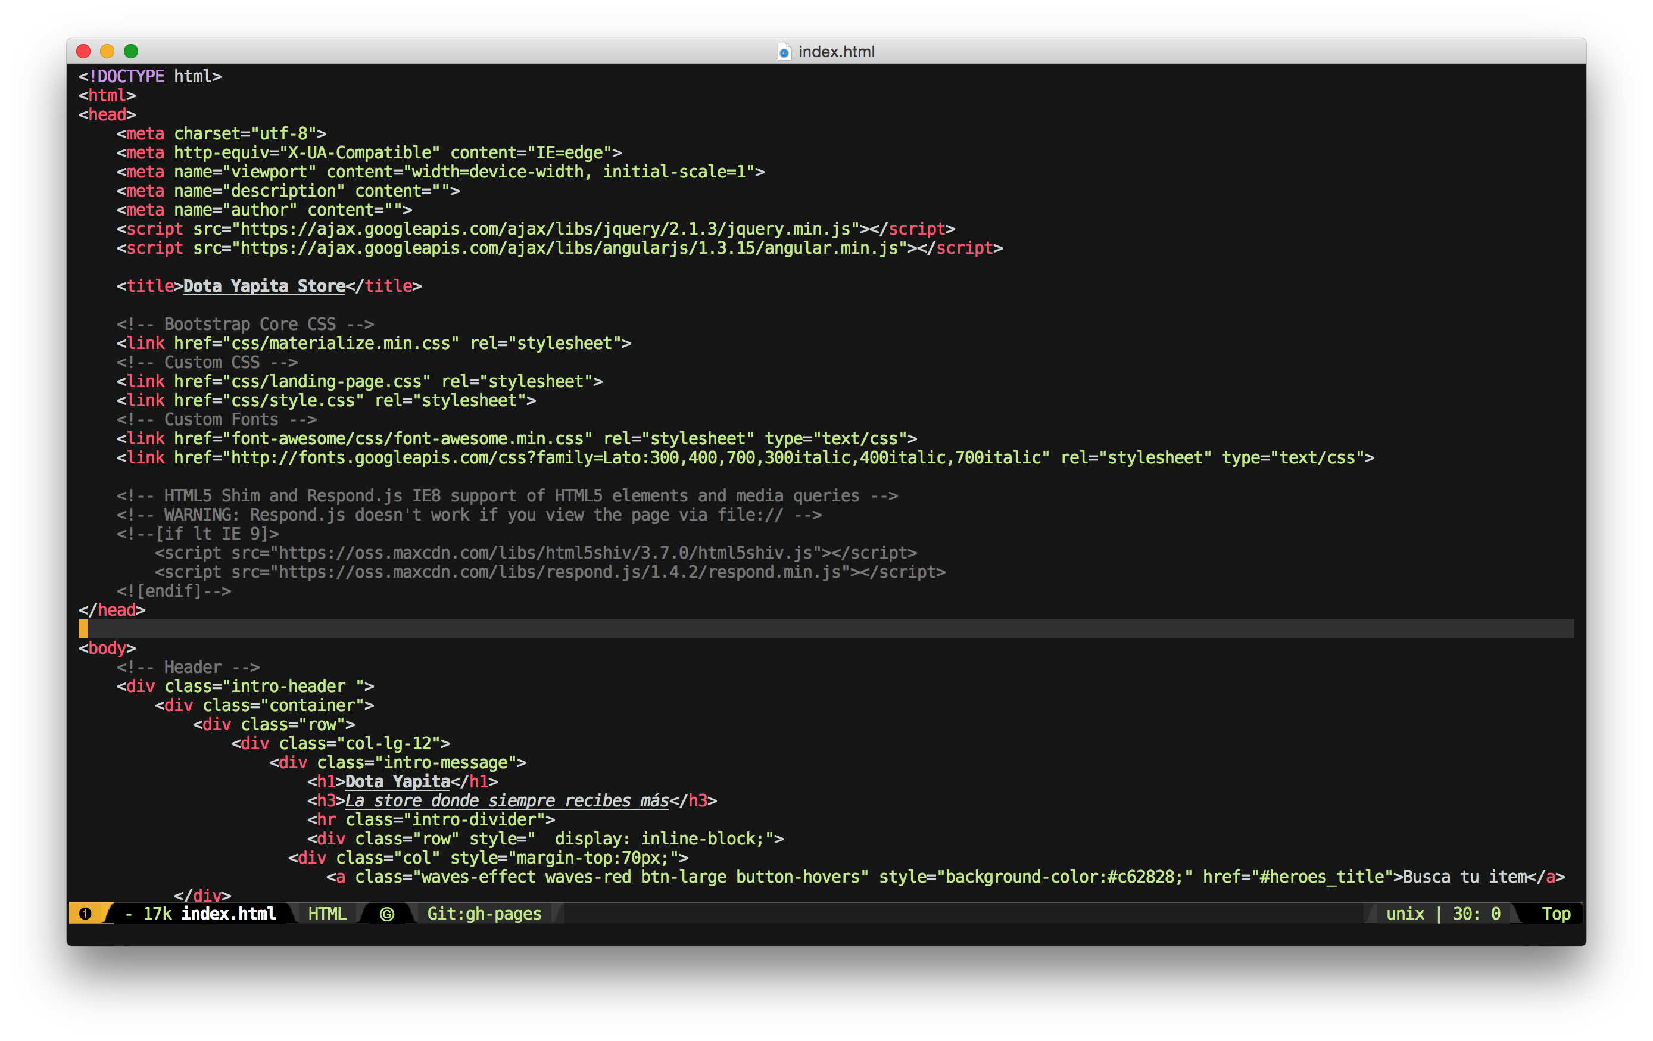
Task: Maximize the index.html window with green button
Action: [131, 51]
